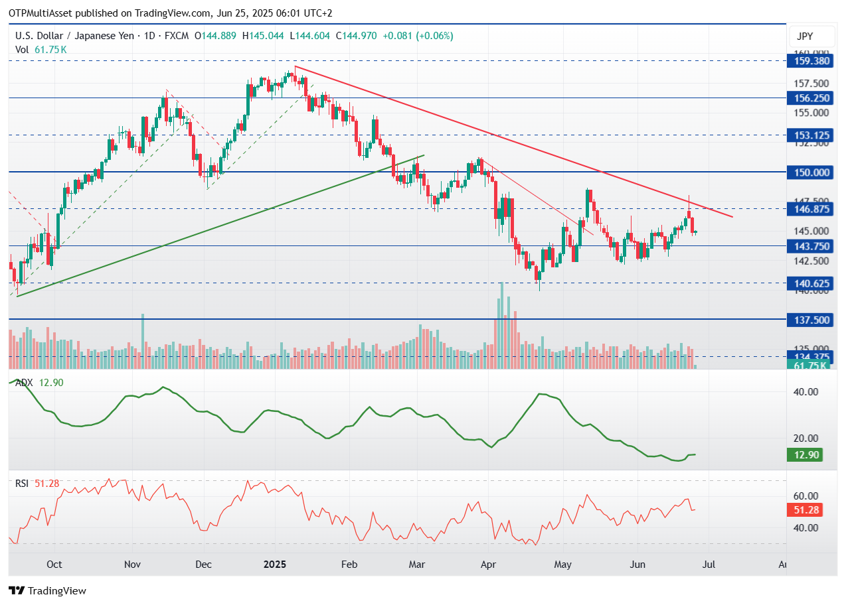Click the highlighted 159.380 price label
846x605 pixels.
[811, 61]
